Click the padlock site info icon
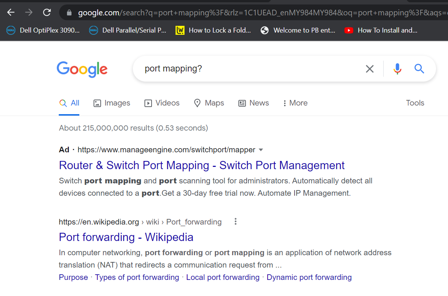 pos(69,13)
